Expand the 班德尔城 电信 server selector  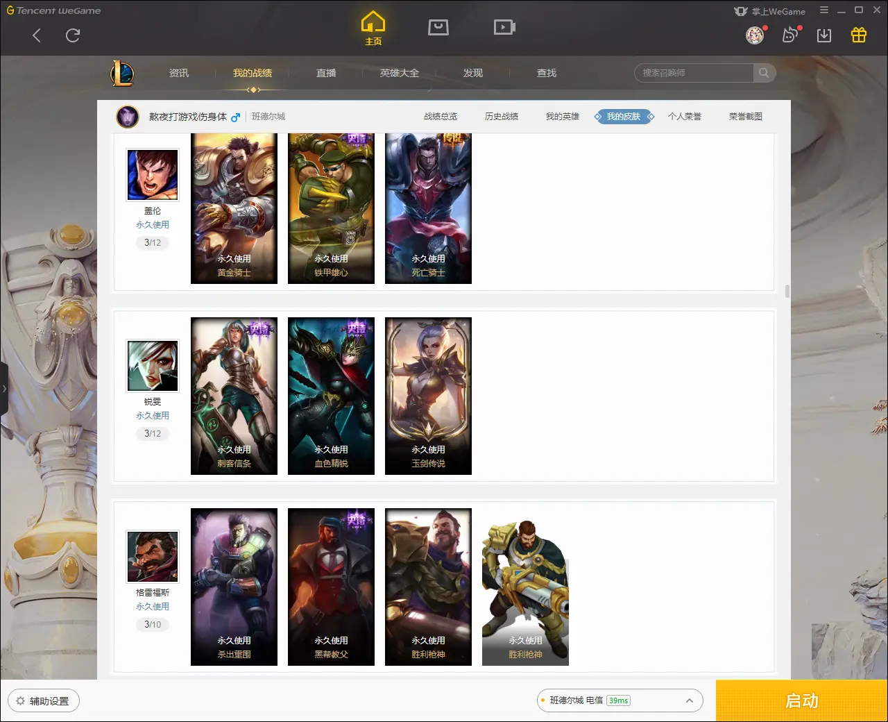coord(620,700)
